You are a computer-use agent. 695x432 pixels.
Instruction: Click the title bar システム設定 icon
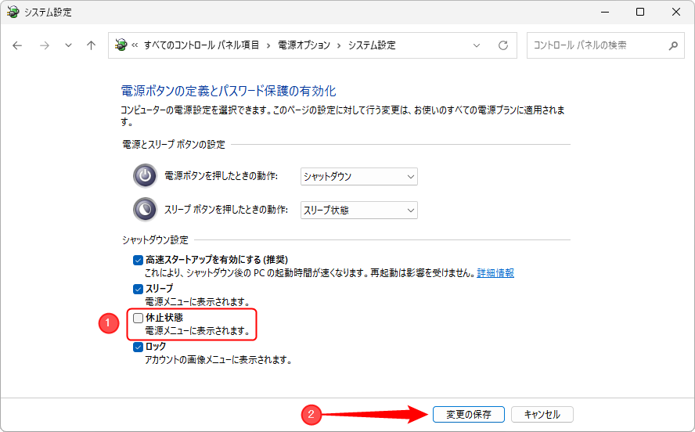coord(13,12)
